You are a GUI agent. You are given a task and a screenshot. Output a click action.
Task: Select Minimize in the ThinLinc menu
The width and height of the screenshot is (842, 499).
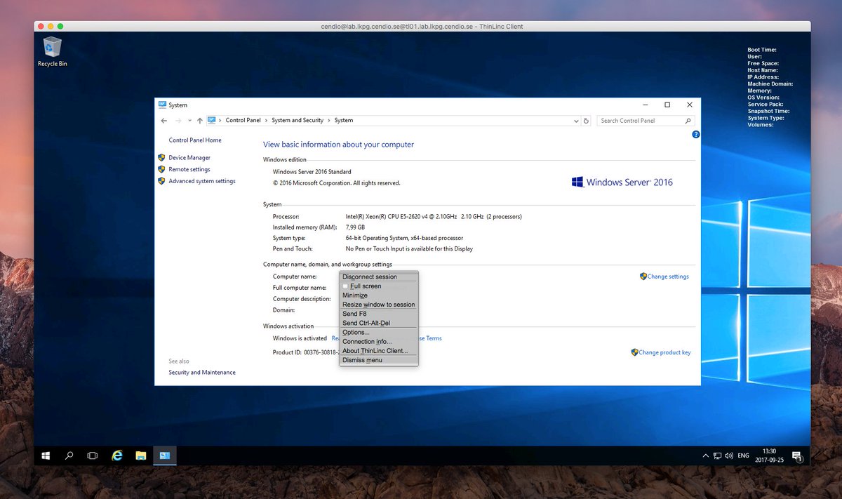379,295
